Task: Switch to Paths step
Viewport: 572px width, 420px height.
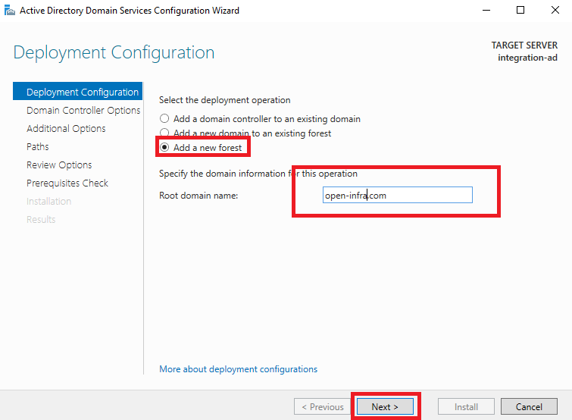Action: coord(38,146)
